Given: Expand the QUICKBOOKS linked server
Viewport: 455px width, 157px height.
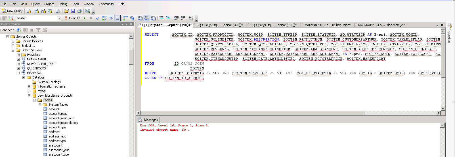Looking at the screenshot, I should tap(18, 68).
